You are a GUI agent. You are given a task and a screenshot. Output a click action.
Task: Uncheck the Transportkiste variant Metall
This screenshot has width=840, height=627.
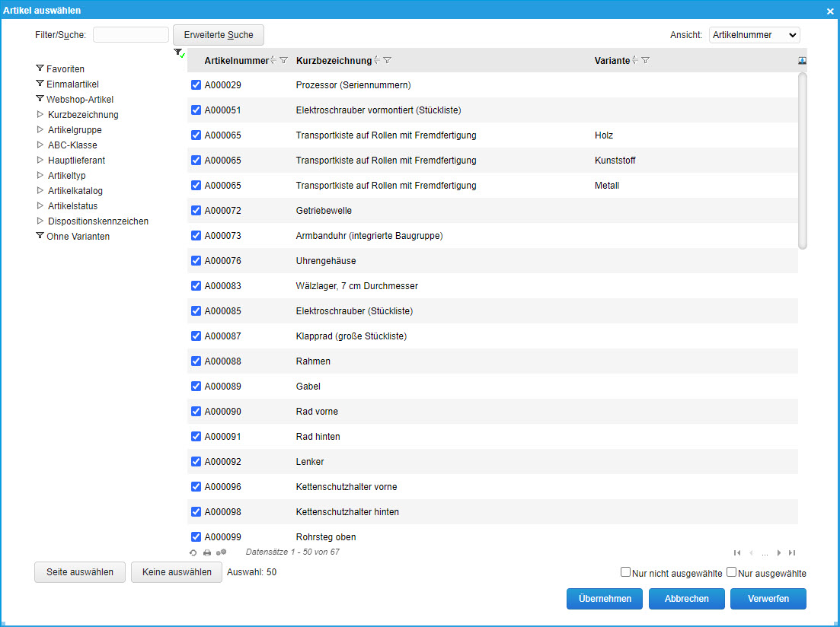point(196,186)
